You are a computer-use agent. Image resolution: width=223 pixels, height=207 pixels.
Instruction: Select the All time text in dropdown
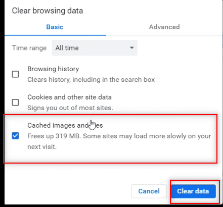[x=67, y=48]
